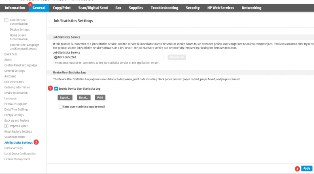Open Back up and Restore page
314x174 pixels.
tap(17, 120)
